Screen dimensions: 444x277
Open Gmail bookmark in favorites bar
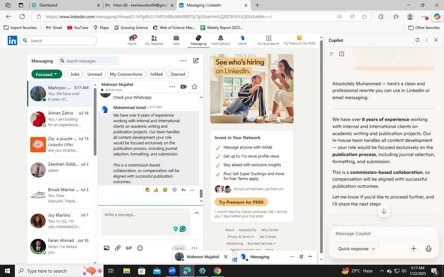pyautogui.click(x=54, y=28)
